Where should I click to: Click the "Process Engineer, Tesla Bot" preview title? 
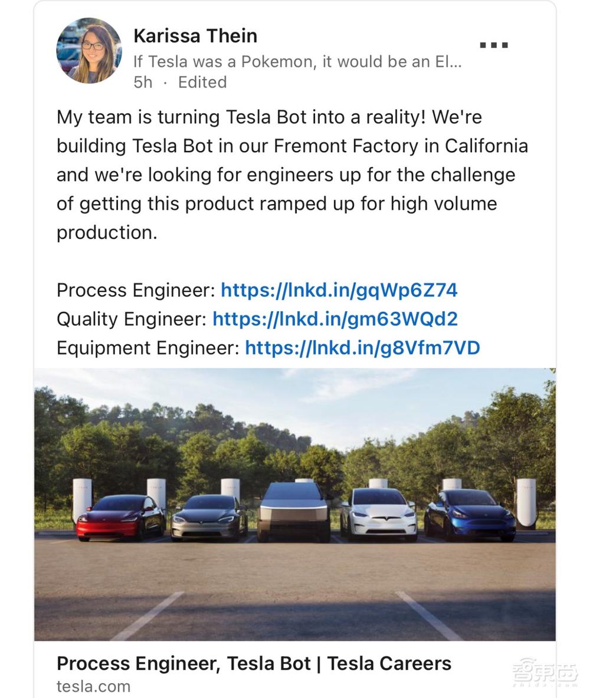point(254,663)
